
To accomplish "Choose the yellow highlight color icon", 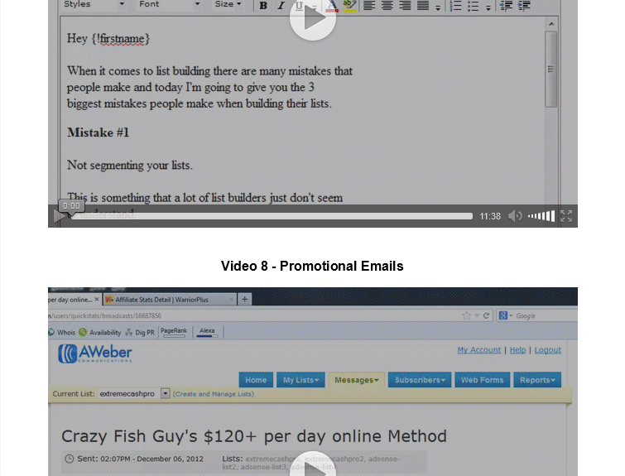I will pyautogui.click(x=349, y=6).
